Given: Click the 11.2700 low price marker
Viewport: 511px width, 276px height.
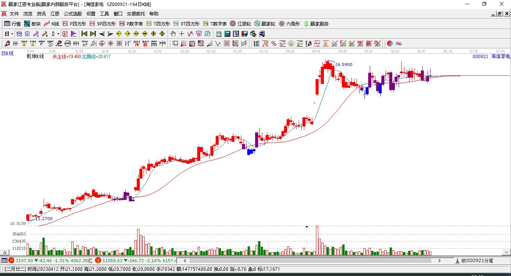Looking at the screenshot, I should click(44, 219).
